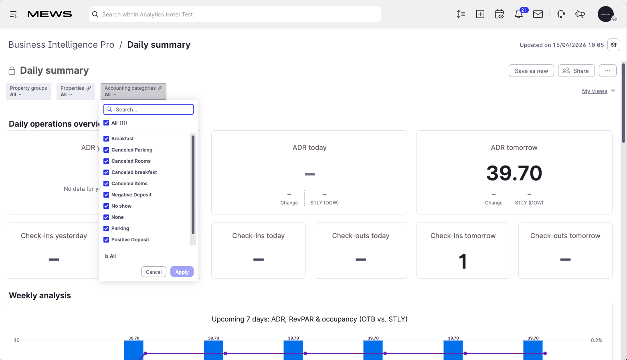Image resolution: width=627 pixels, height=360 pixels.
Task: Click the headset support icon
Action: tap(561, 14)
